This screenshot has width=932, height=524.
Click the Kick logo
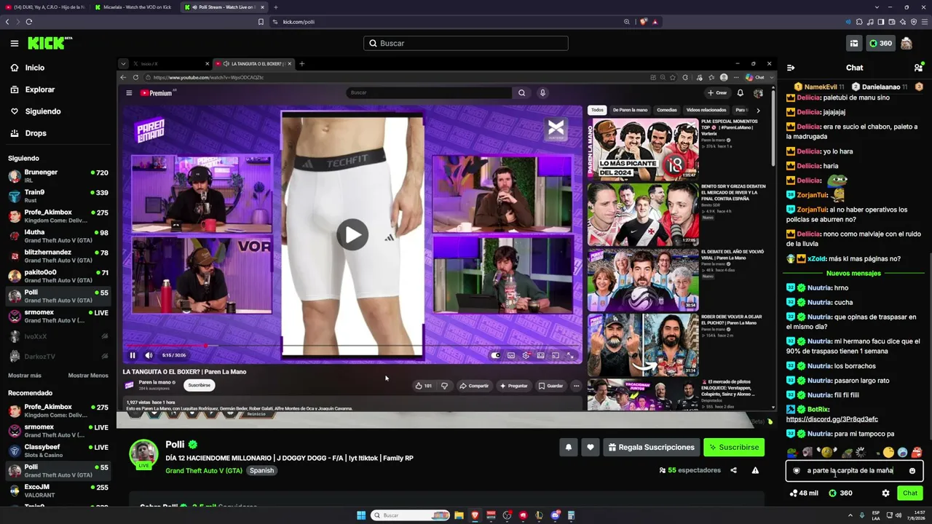click(x=50, y=43)
